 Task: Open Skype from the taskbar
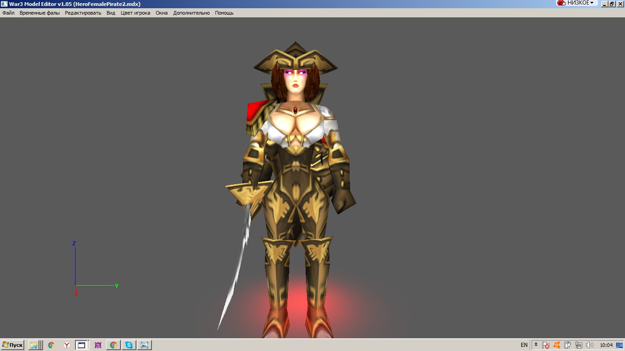click(129, 345)
